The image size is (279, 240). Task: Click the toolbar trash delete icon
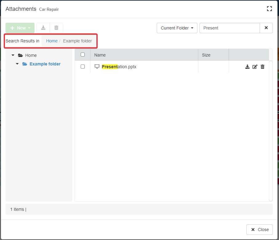(56, 28)
